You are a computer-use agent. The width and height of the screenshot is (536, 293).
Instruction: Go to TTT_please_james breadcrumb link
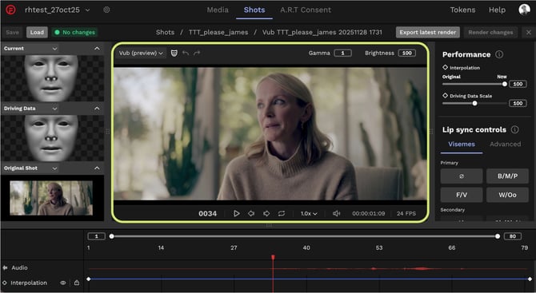[218, 33]
